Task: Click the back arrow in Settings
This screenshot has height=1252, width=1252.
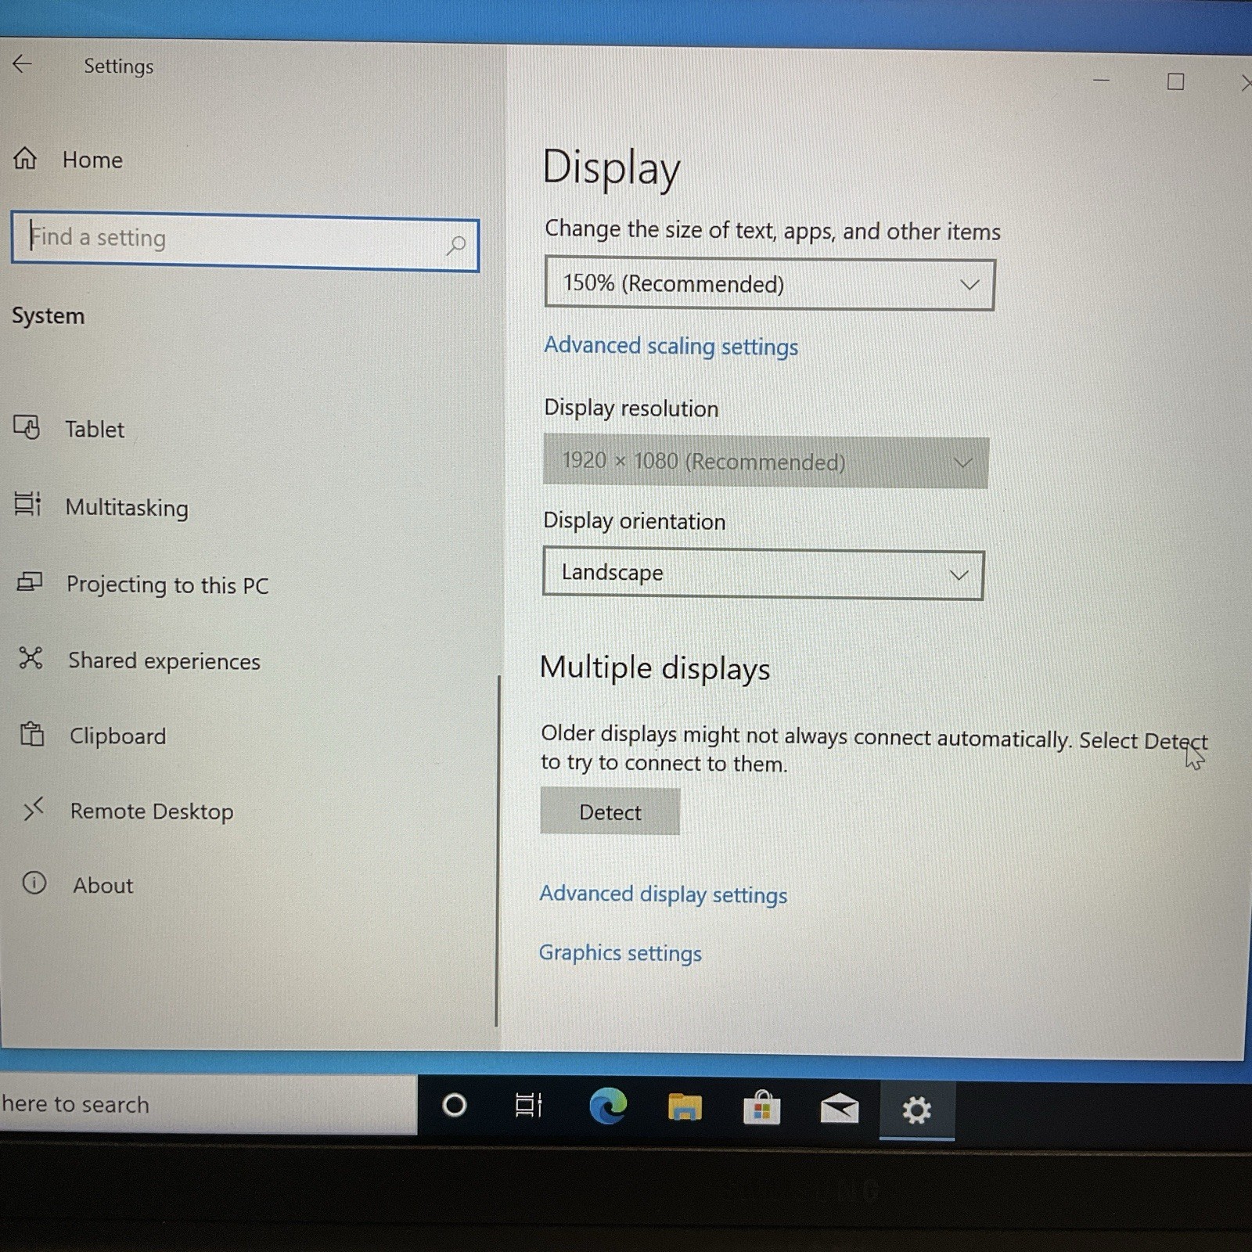Action: pyautogui.click(x=22, y=64)
